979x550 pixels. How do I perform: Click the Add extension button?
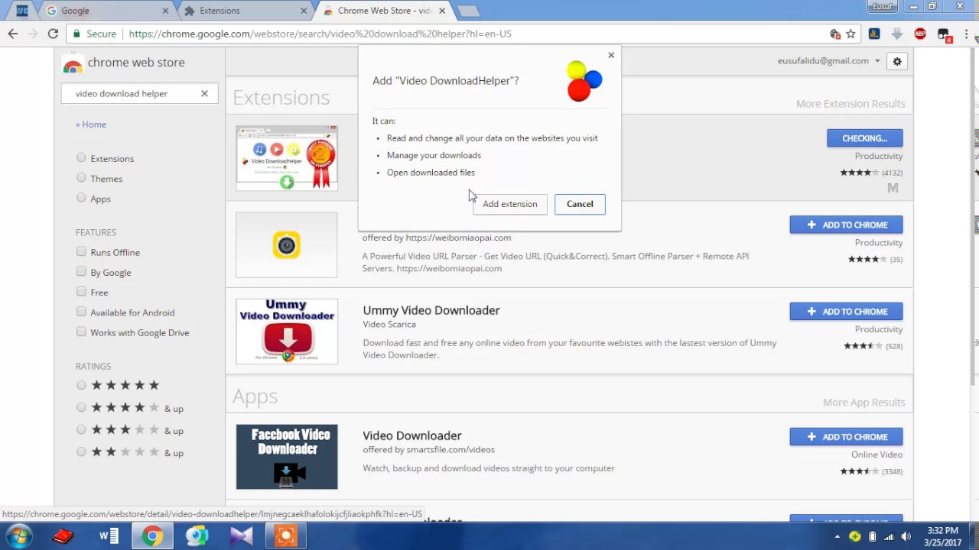click(x=510, y=204)
